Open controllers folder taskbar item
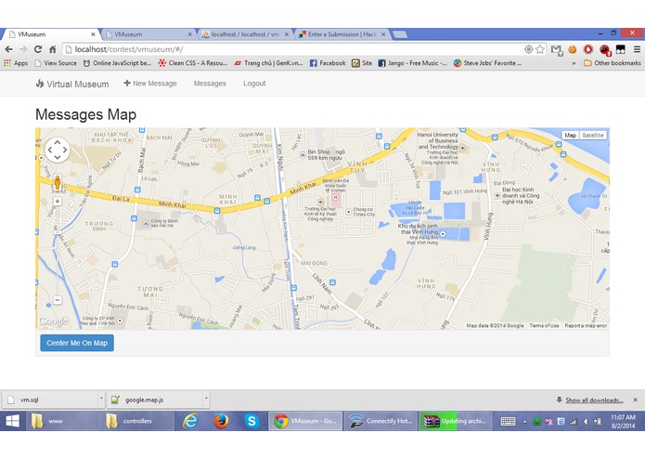The width and height of the screenshot is (645, 459). tap(137, 421)
